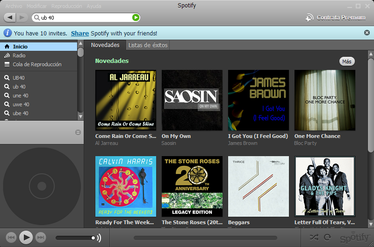This screenshot has height=247, width=374.
Task: Click the Más button
Action: tap(347, 62)
